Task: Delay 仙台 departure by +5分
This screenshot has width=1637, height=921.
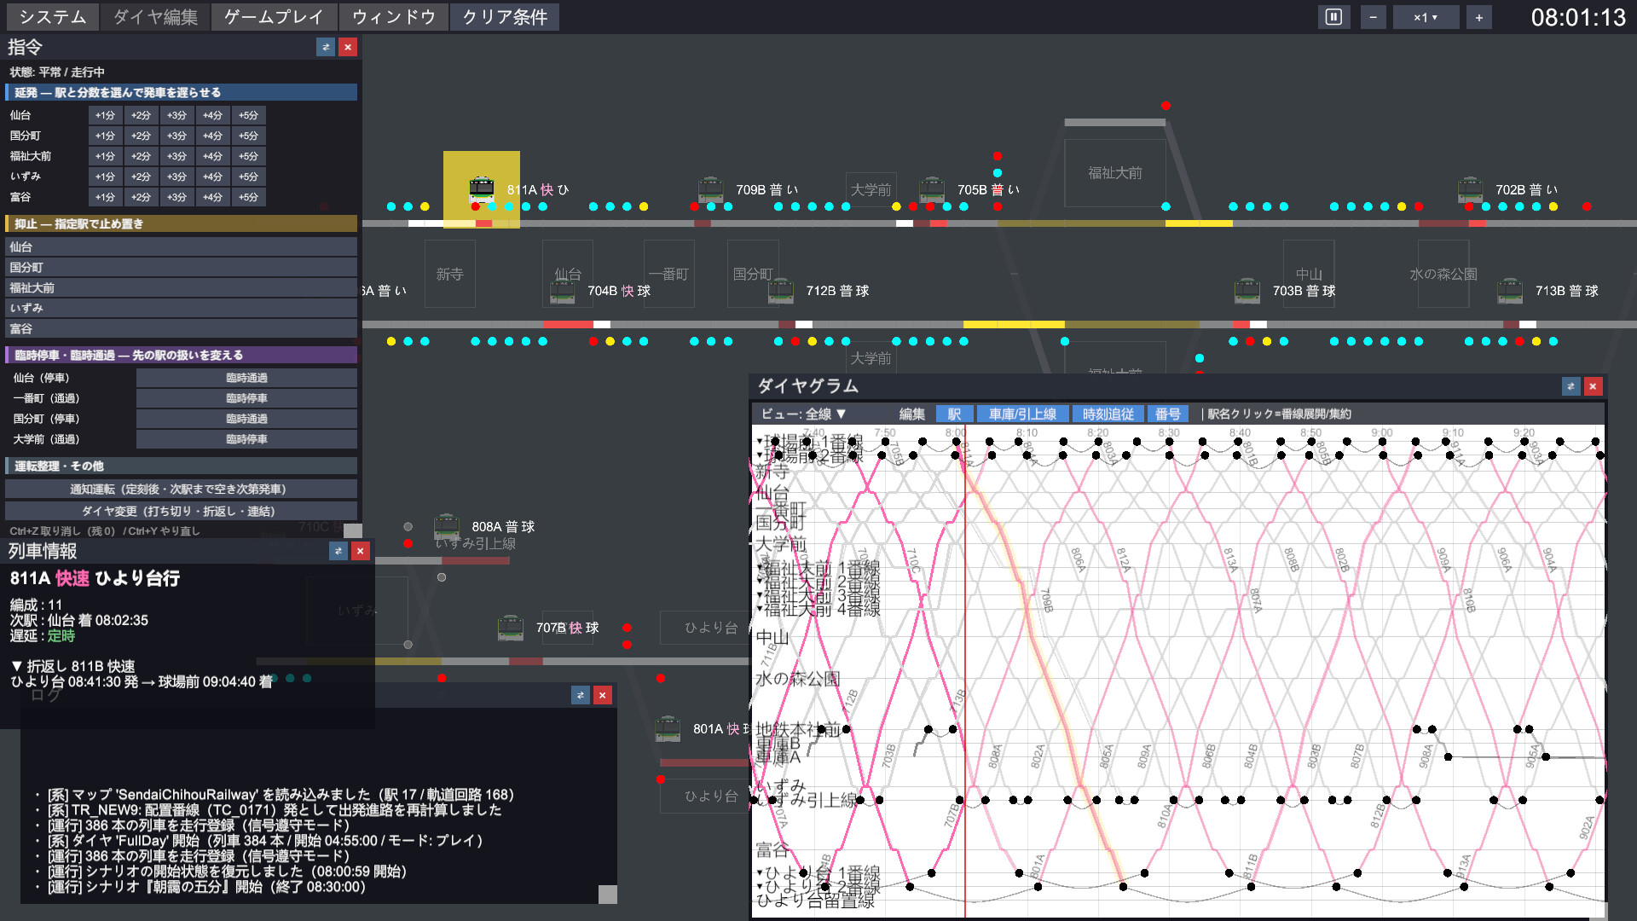Action: [x=248, y=115]
